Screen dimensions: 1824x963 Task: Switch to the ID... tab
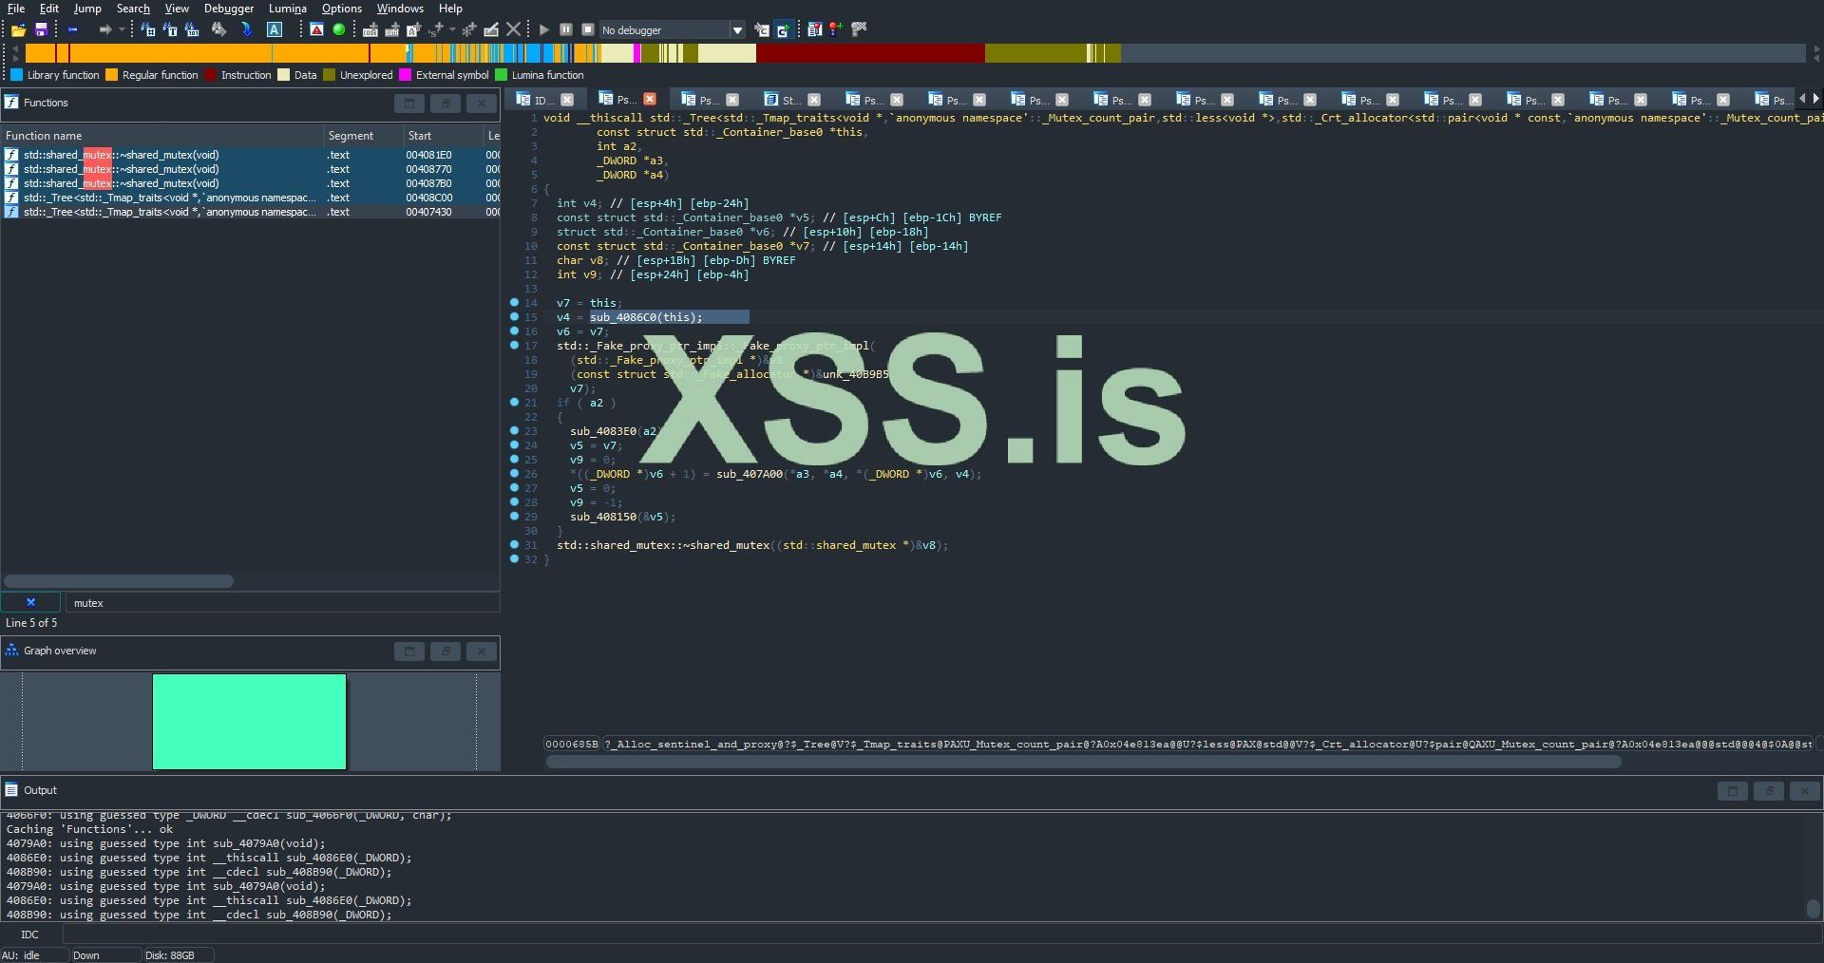coord(543,100)
